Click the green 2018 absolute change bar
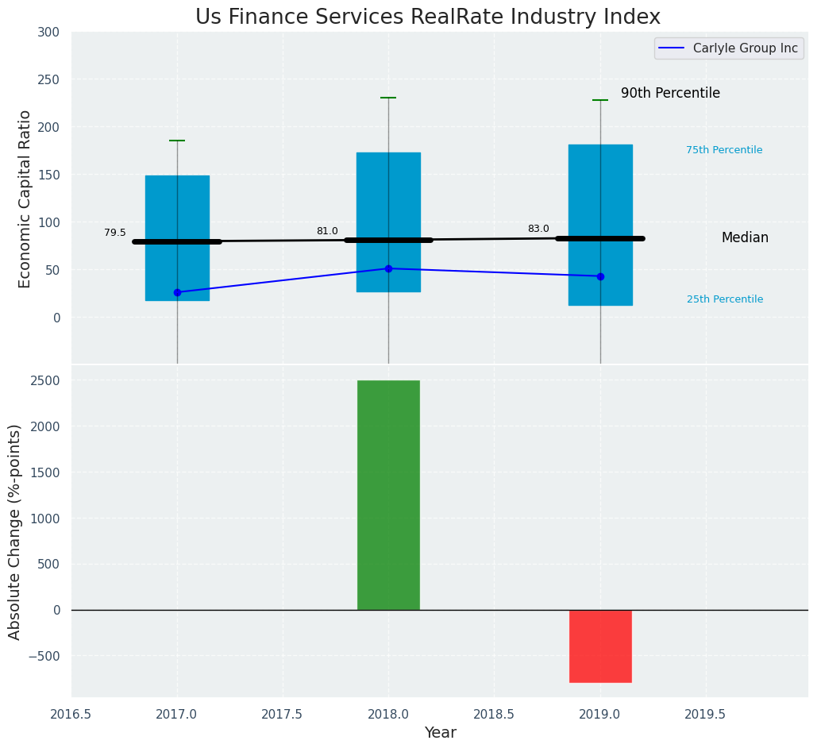 tap(388, 495)
